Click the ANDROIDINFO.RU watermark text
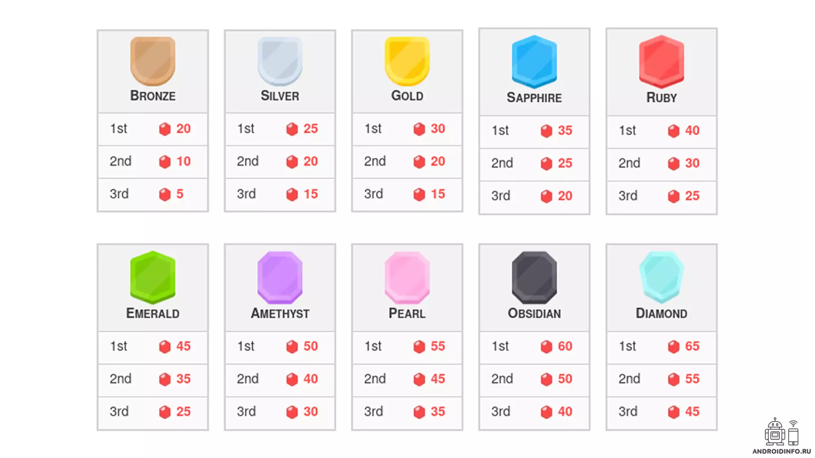 point(781,451)
